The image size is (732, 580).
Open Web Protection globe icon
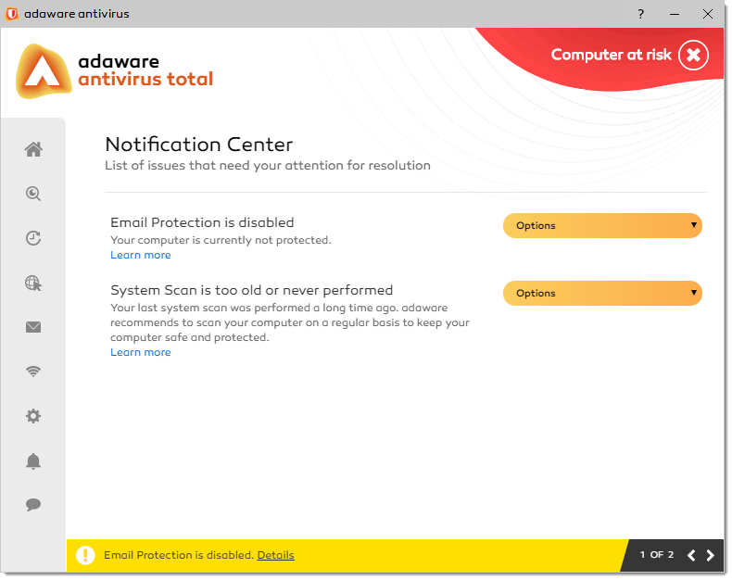[x=33, y=283]
